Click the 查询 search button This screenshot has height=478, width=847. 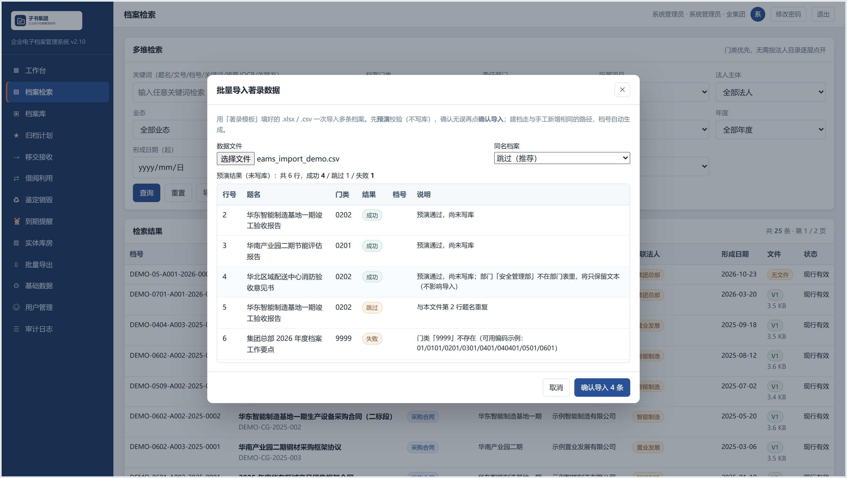(146, 193)
